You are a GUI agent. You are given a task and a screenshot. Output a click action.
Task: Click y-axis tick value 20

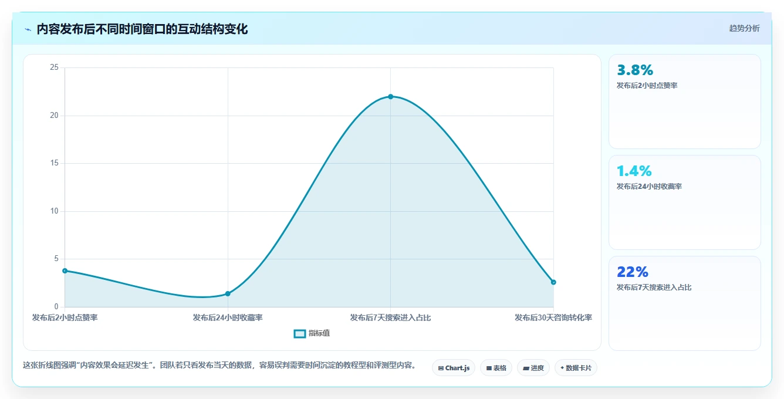tap(54, 116)
